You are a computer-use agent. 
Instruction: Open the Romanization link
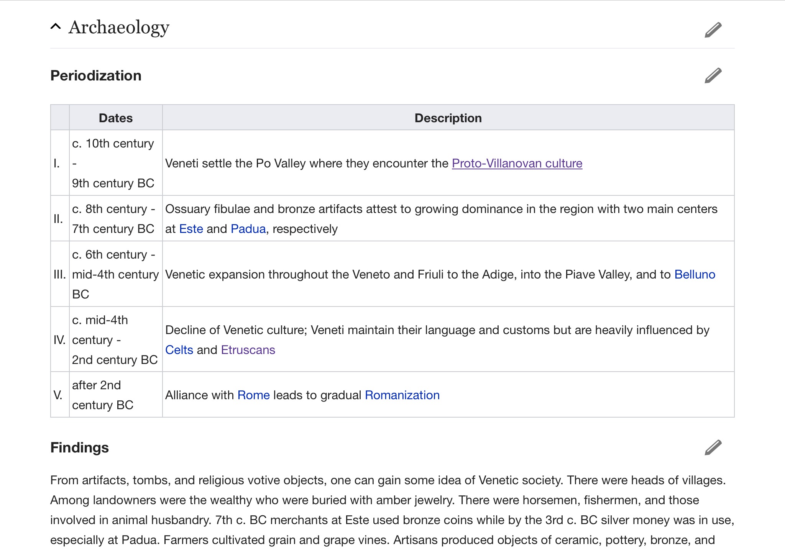click(x=402, y=395)
